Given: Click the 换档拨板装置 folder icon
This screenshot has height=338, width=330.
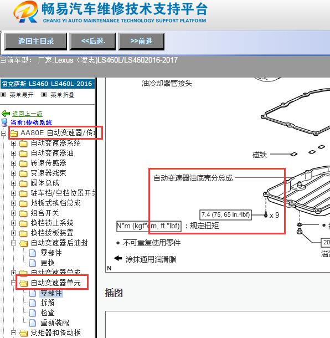Looking at the screenshot, I should tap(23, 233).
